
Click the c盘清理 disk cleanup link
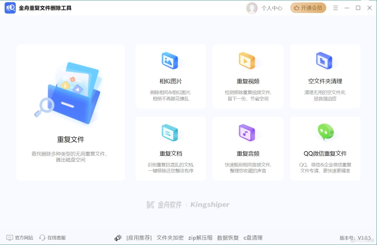pos(253,237)
